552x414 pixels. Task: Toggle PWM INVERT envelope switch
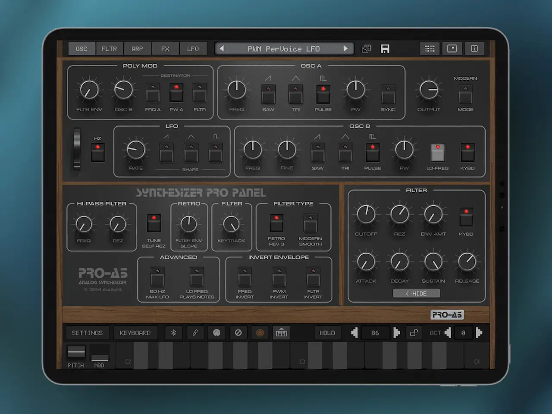(279, 277)
